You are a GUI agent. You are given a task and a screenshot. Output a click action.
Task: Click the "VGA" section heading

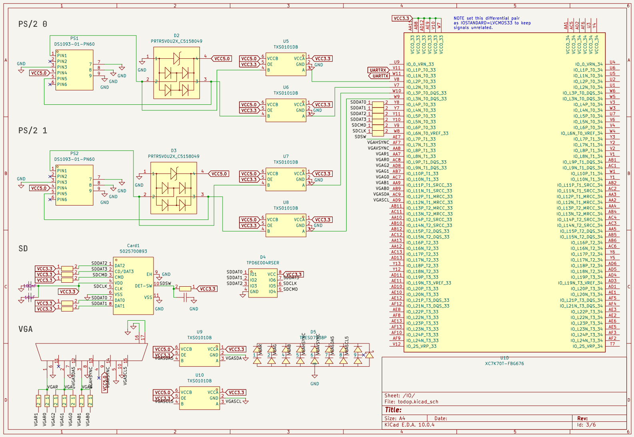coord(26,329)
